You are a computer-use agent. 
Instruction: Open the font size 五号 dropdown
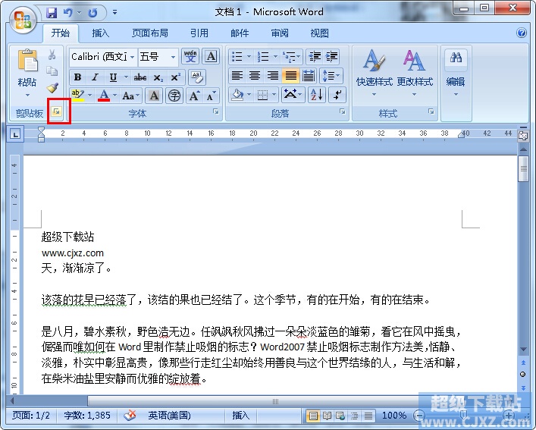pos(174,57)
